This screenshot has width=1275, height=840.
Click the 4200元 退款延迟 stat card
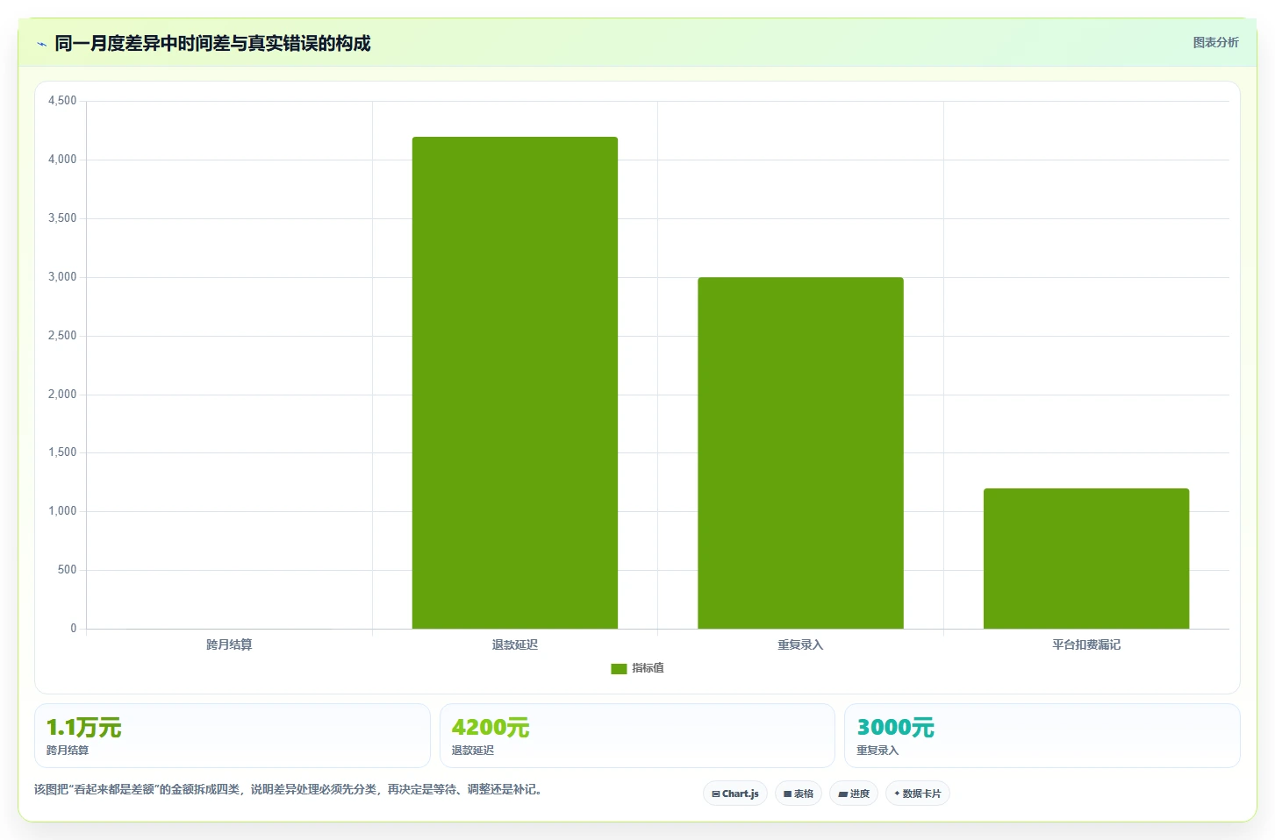637,736
